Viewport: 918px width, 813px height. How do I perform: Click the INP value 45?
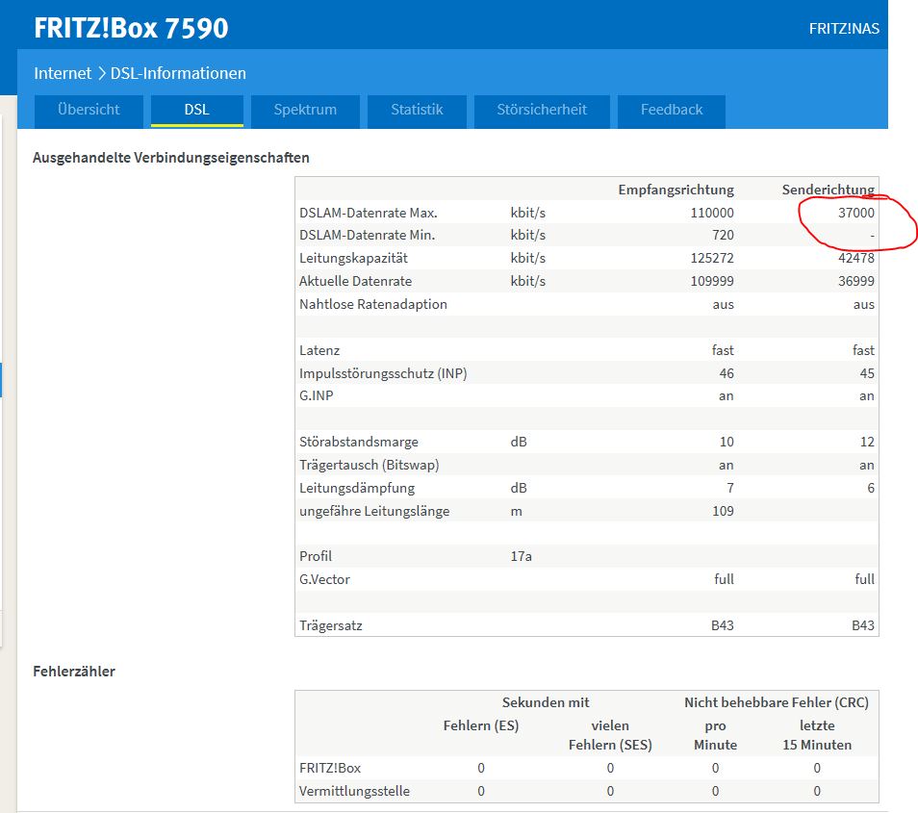867,373
